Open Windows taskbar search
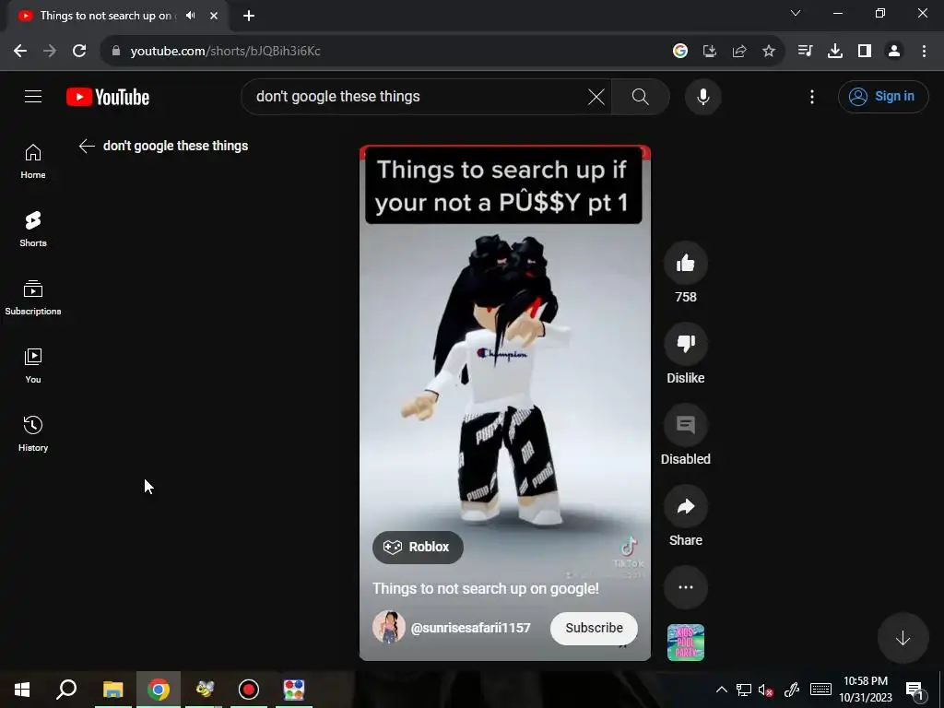This screenshot has width=944, height=708. (66, 690)
